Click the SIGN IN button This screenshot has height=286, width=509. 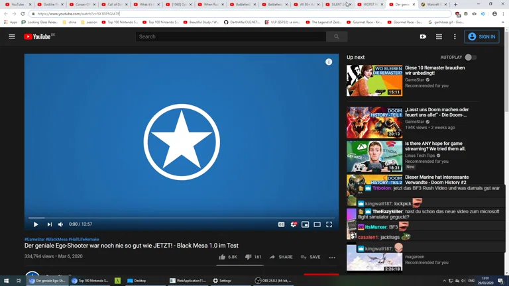point(482,36)
